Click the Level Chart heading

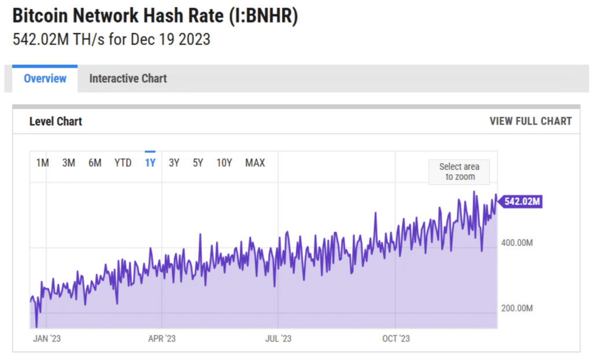(55, 121)
